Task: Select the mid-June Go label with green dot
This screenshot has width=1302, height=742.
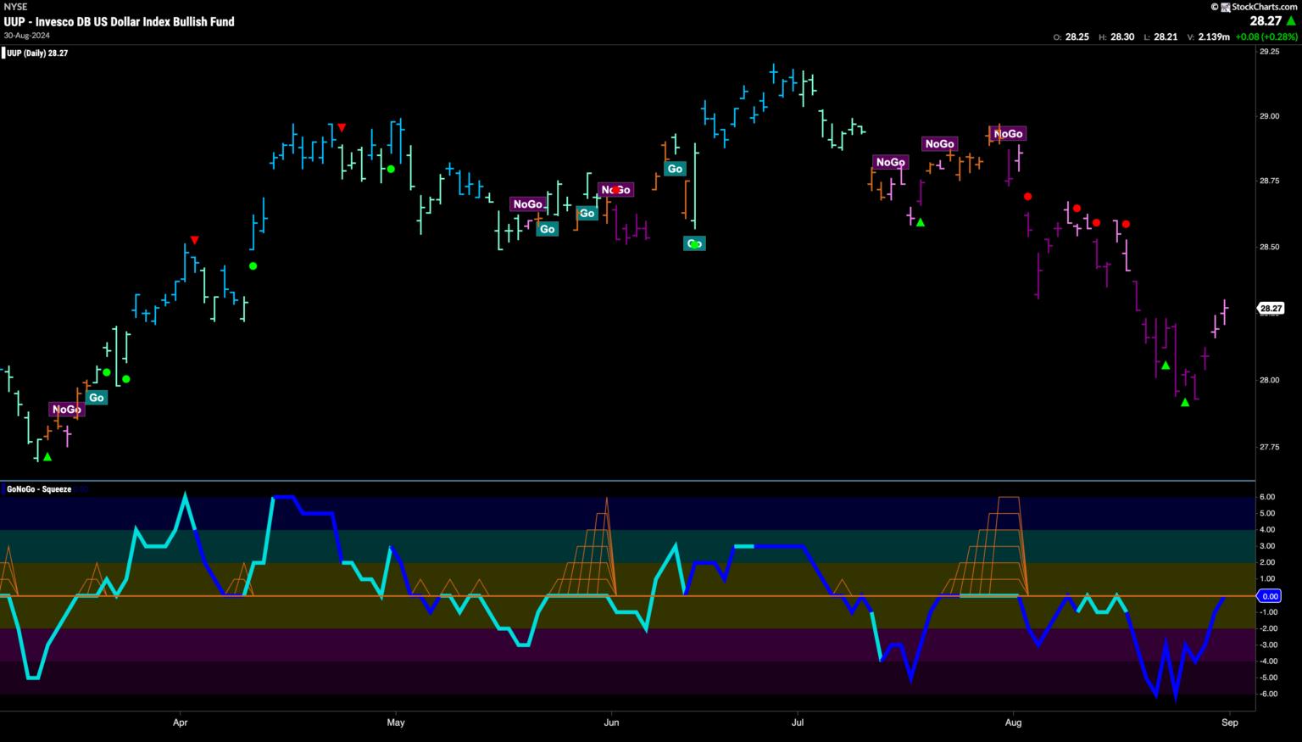Action: coord(694,243)
